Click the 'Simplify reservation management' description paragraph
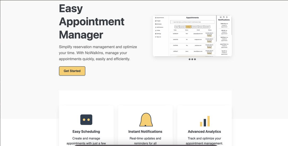288x146 pixels. [98, 53]
